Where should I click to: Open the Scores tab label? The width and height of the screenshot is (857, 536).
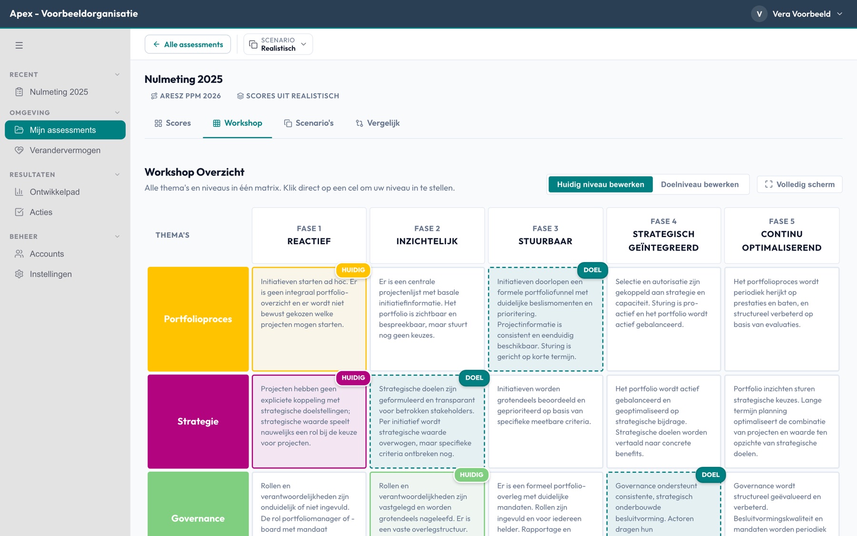tap(179, 123)
